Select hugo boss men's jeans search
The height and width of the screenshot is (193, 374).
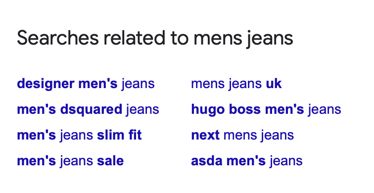click(266, 110)
